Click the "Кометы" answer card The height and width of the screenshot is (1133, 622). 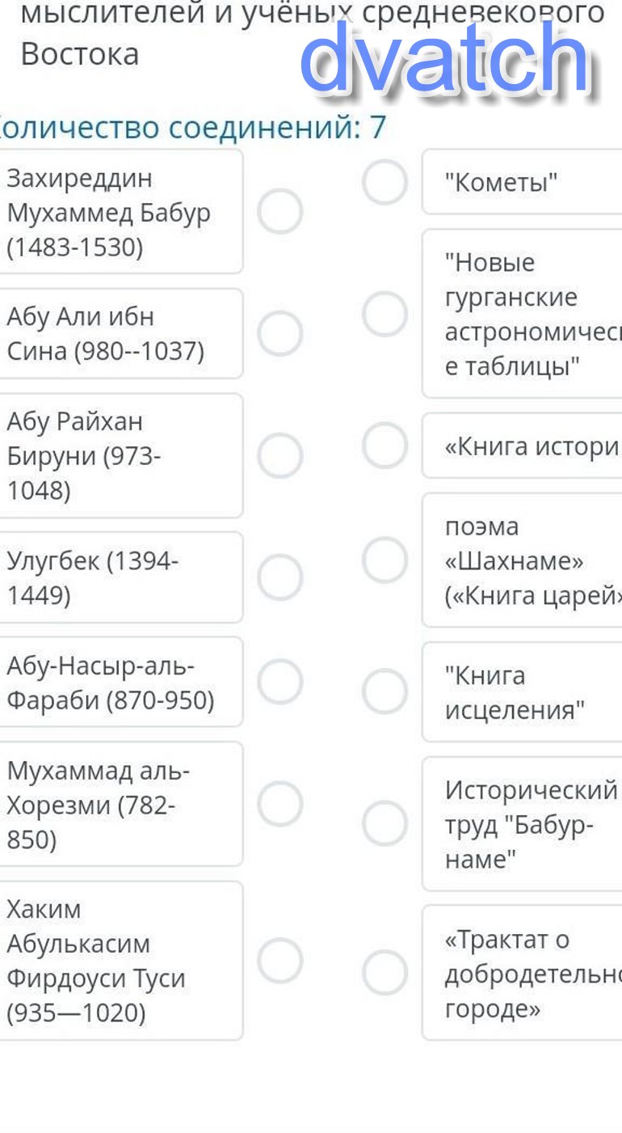[x=521, y=182]
